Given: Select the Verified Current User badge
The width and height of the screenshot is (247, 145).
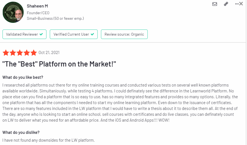Looking at the screenshot, I should (x=74, y=34).
